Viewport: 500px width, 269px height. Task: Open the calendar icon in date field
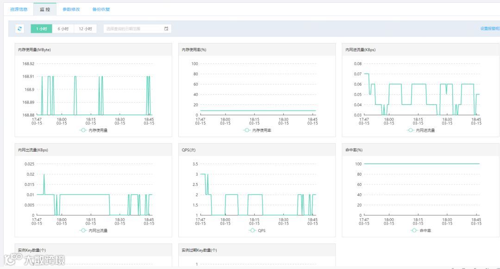pyautogui.click(x=166, y=29)
